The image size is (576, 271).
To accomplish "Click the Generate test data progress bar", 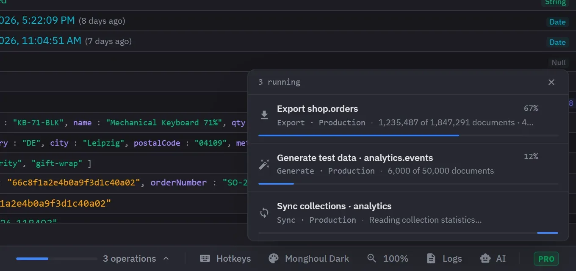I will (x=408, y=184).
